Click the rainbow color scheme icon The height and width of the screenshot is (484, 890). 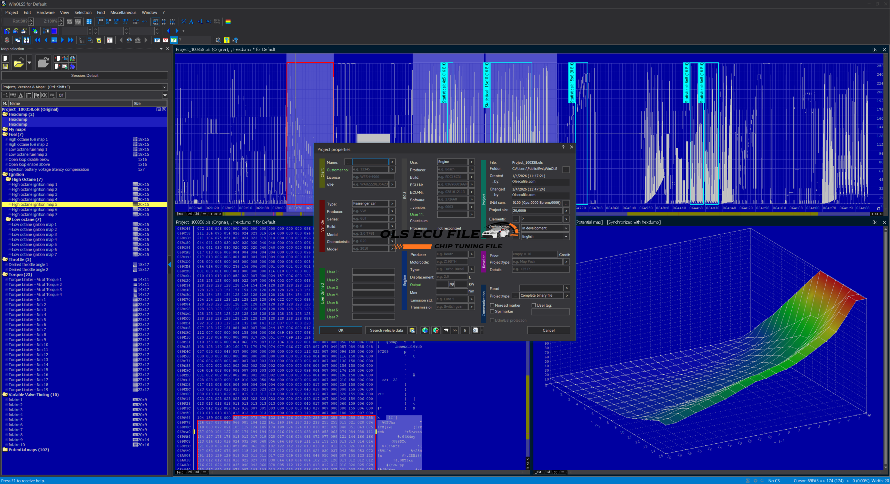[228, 22]
